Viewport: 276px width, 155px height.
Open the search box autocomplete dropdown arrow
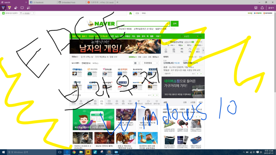tap(168, 24)
